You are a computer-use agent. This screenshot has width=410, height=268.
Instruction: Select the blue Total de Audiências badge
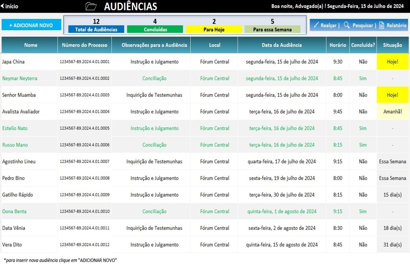[96, 30]
